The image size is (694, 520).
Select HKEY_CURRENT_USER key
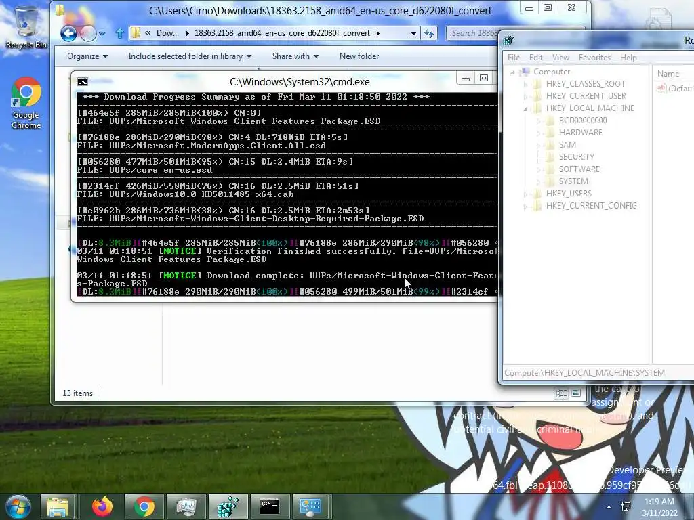tap(586, 96)
